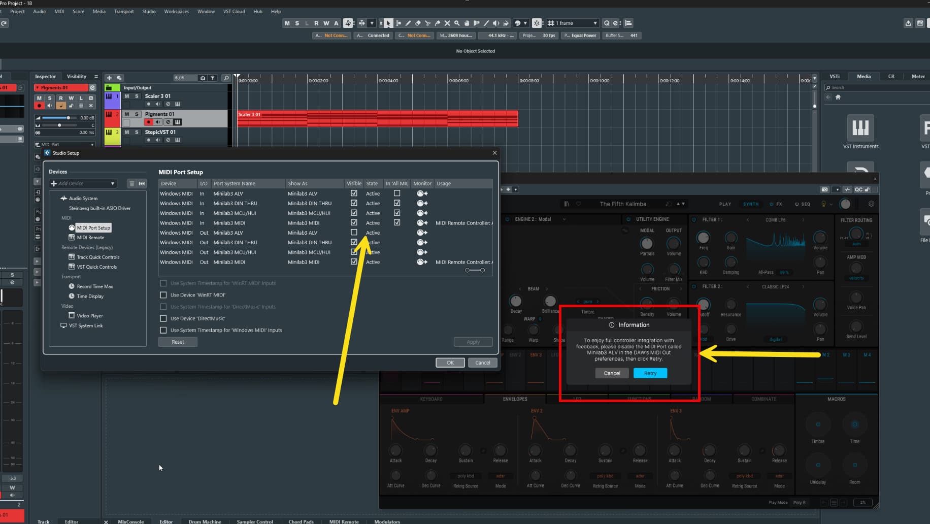Select the Play speaker tool
Screen dimensions: 930x524
pyautogui.click(x=496, y=23)
